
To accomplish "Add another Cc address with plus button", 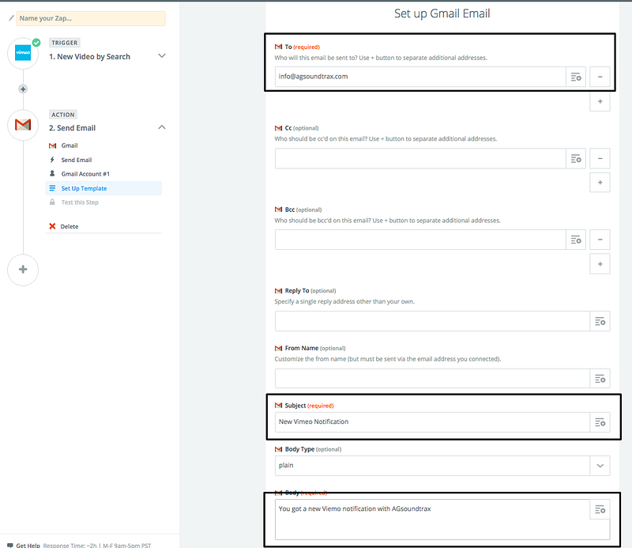I will coord(600,183).
